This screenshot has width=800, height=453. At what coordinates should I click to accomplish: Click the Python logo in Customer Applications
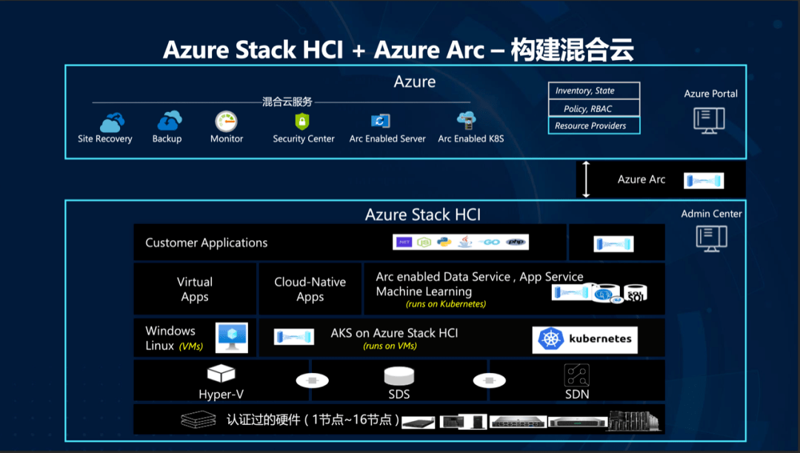(x=444, y=242)
